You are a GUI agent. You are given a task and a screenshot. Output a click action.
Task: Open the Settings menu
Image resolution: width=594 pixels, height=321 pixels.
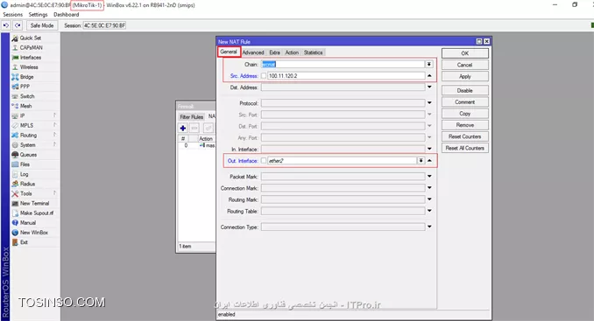(39, 14)
